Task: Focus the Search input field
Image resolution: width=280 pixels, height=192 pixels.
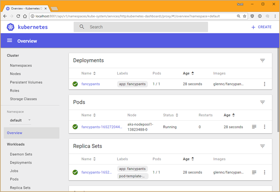Action: pyautogui.click(x=141, y=27)
